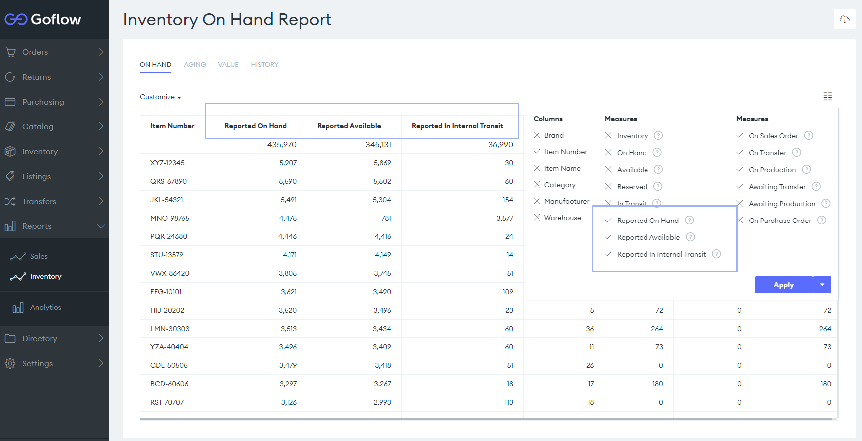The height and width of the screenshot is (441, 862).
Task: Click the horizontal table scrollbar
Action: (485, 419)
